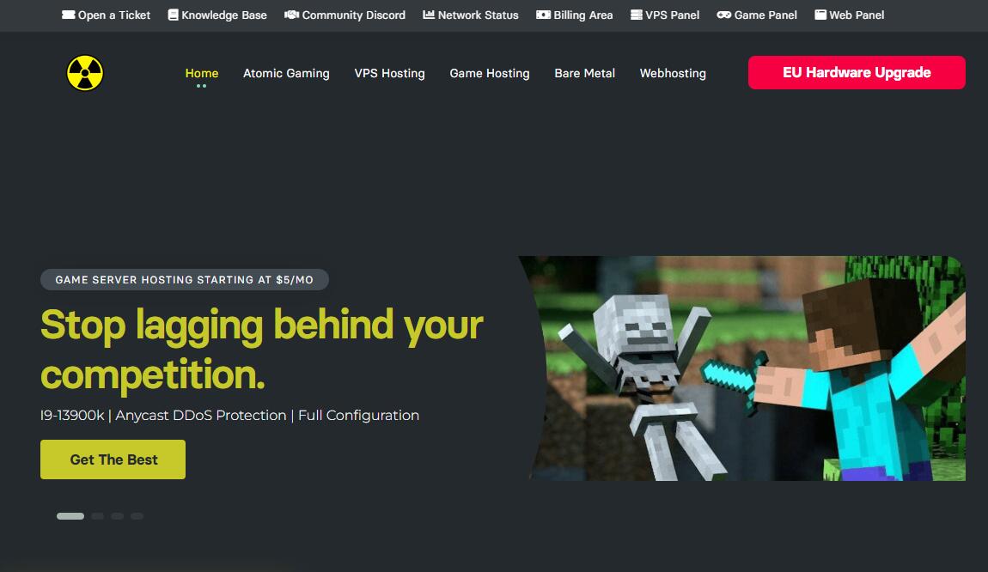Click the ticket icon beside Open a Ticket
988x572 pixels.
(68, 15)
